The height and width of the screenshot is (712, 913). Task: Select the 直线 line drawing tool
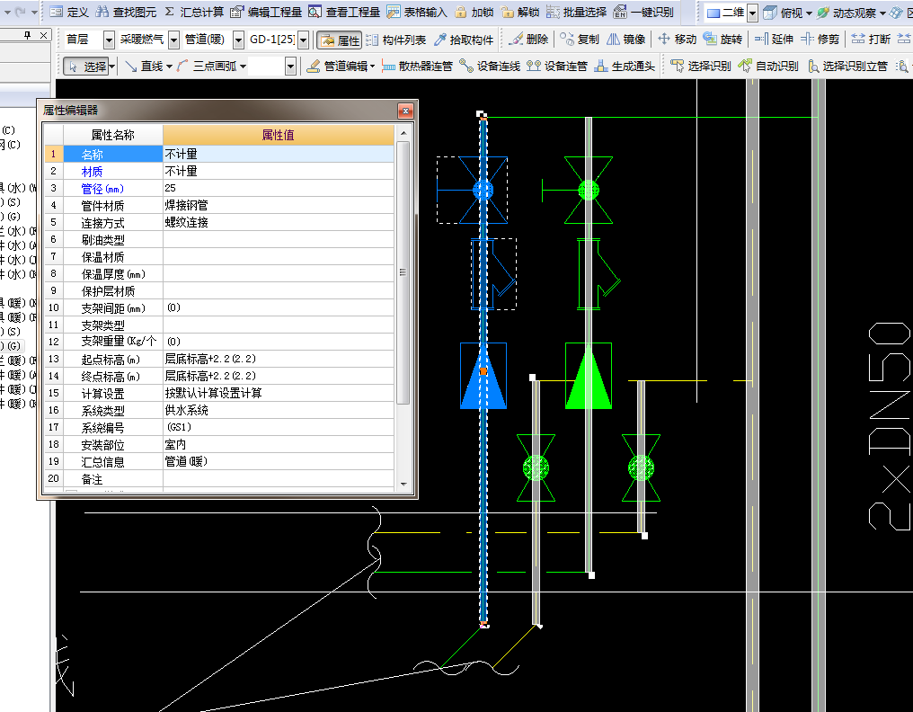click(144, 67)
